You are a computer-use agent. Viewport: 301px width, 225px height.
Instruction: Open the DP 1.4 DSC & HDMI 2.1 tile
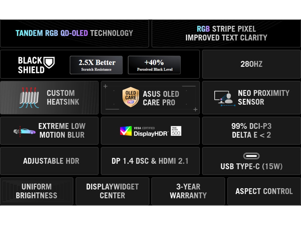click(x=150, y=161)
